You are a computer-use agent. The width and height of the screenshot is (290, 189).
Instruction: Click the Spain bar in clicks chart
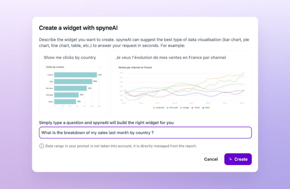[x=65, y=101]
